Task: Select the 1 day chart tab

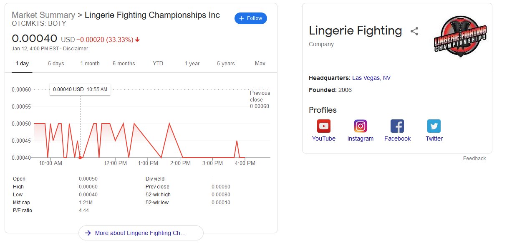Action: (22, 64)
